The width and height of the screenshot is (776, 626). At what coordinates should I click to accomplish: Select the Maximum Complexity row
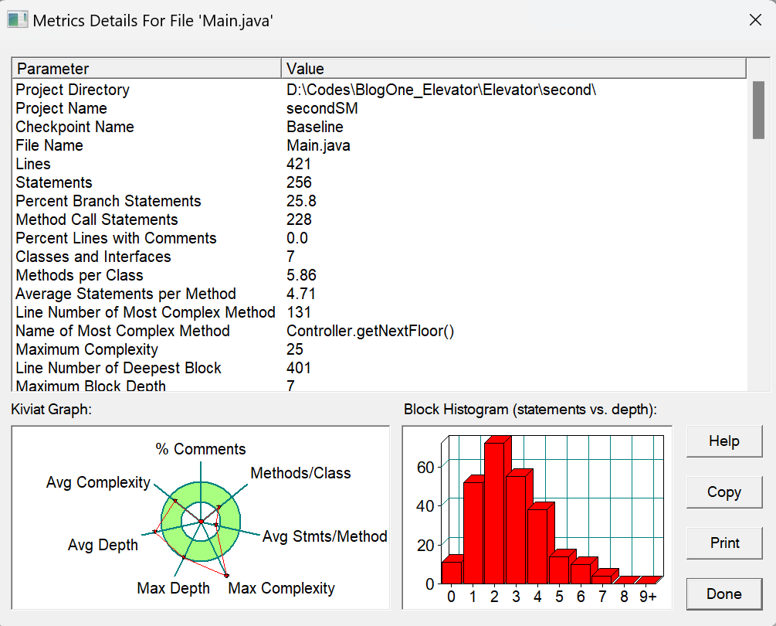coord(379,349)
